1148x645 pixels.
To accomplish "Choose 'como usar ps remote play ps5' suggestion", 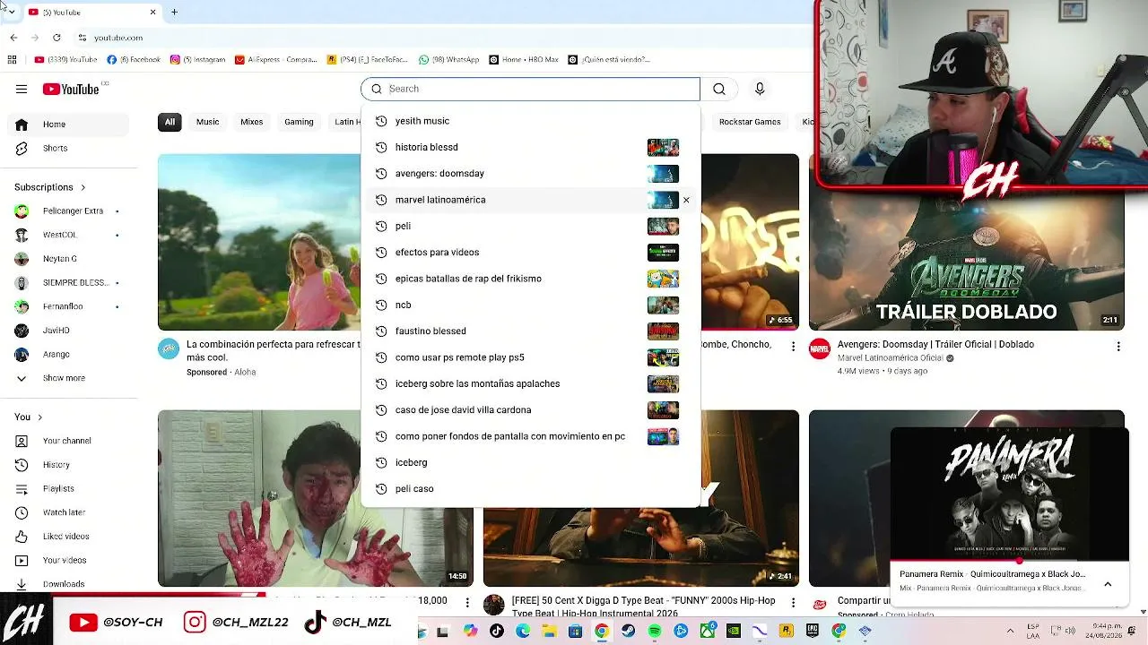I will coord(529,357).
